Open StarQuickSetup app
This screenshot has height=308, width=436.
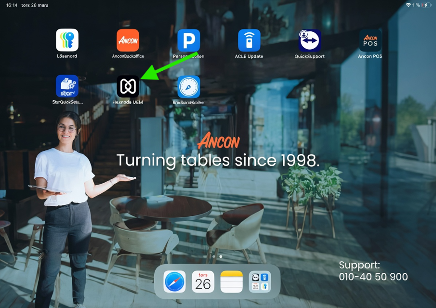(67, 86)
